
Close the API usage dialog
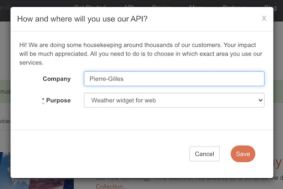264,18
